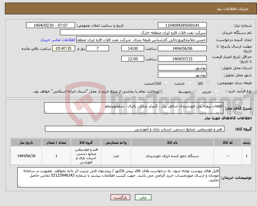Screen dimensions: 257x206
Task: Click the ردیف column header
Action: (247, 142)
